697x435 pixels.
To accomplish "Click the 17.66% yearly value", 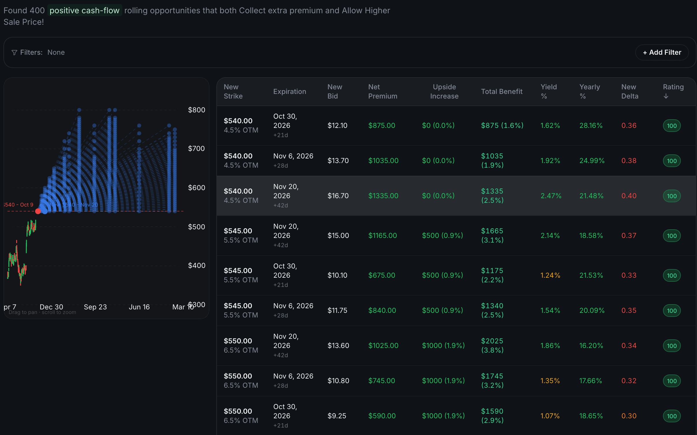I will (590, 381).
